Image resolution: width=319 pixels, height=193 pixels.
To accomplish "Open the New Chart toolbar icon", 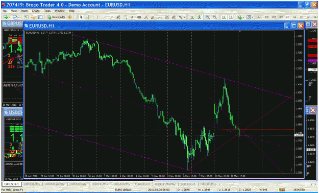I will [x=6, y=17].
